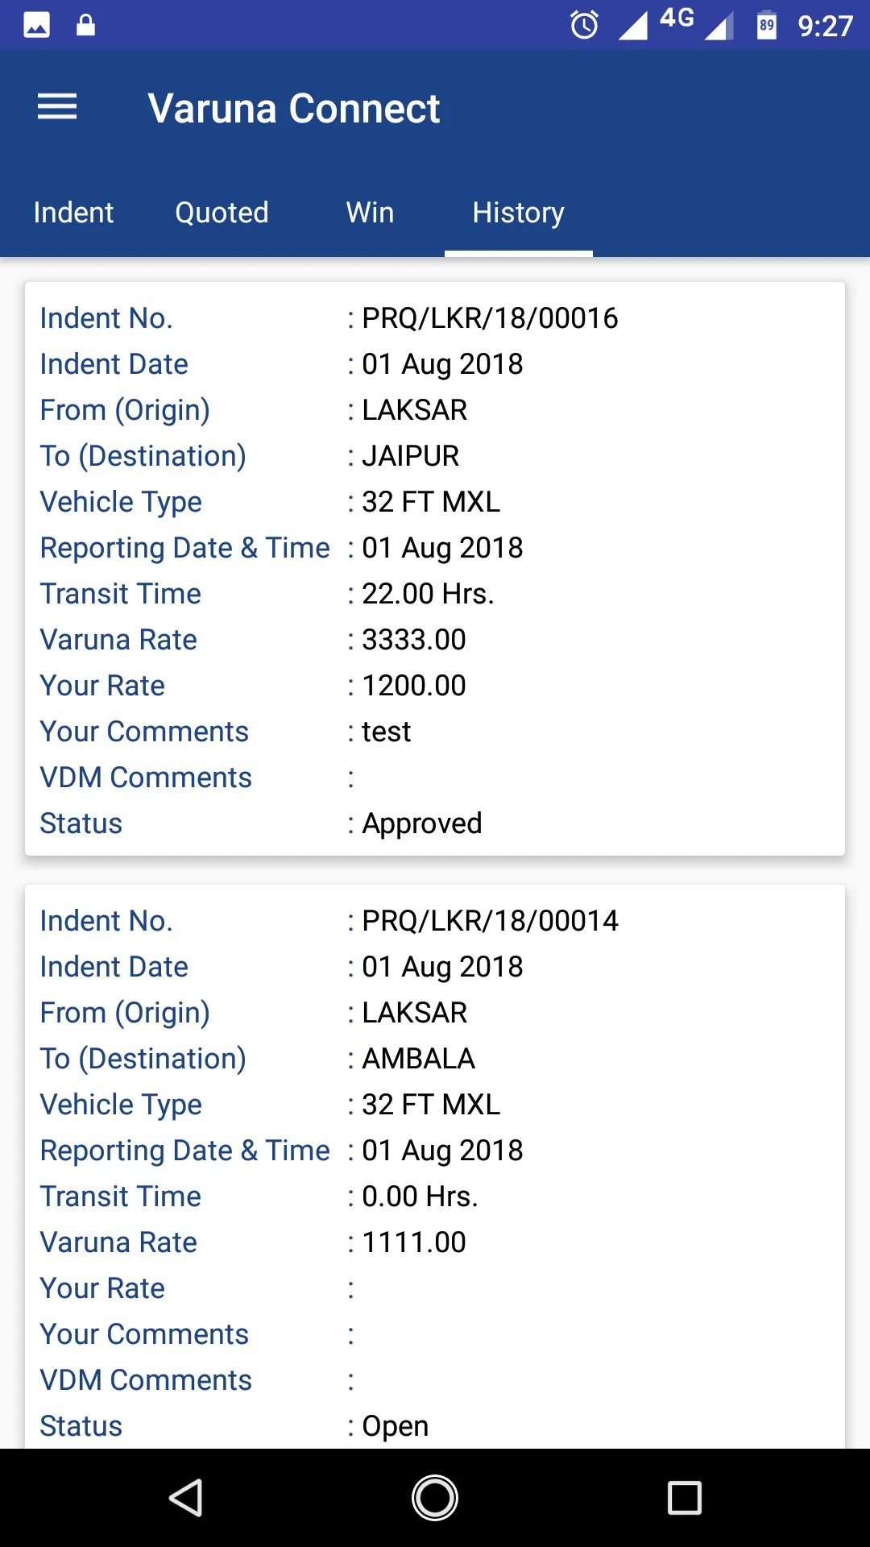Tap origin LAKSAR in AMBALA card

[x=414, y=1013]
